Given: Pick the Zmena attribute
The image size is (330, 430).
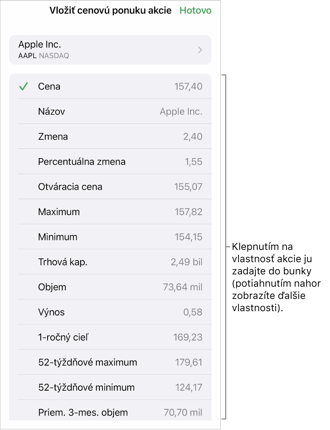Looking at the screenshot, I should point(110,136).
